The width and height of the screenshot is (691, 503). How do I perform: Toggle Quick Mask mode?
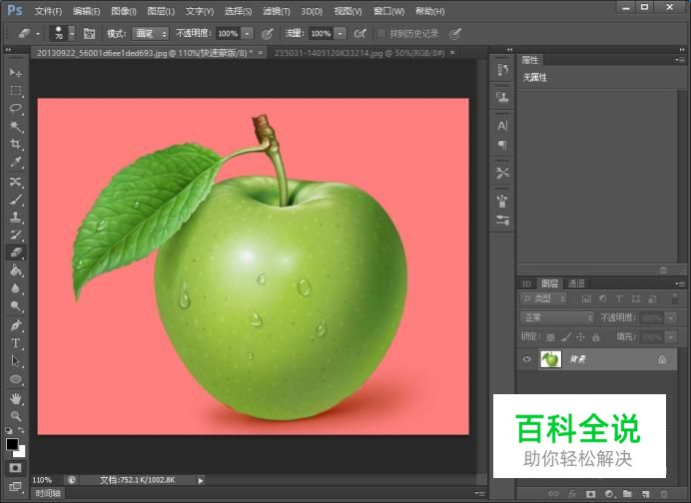(x=15, y=467)
